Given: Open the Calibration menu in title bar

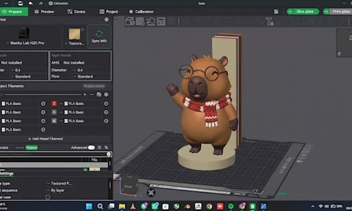Looking at the screenshot, I should [x=58, y=3].
